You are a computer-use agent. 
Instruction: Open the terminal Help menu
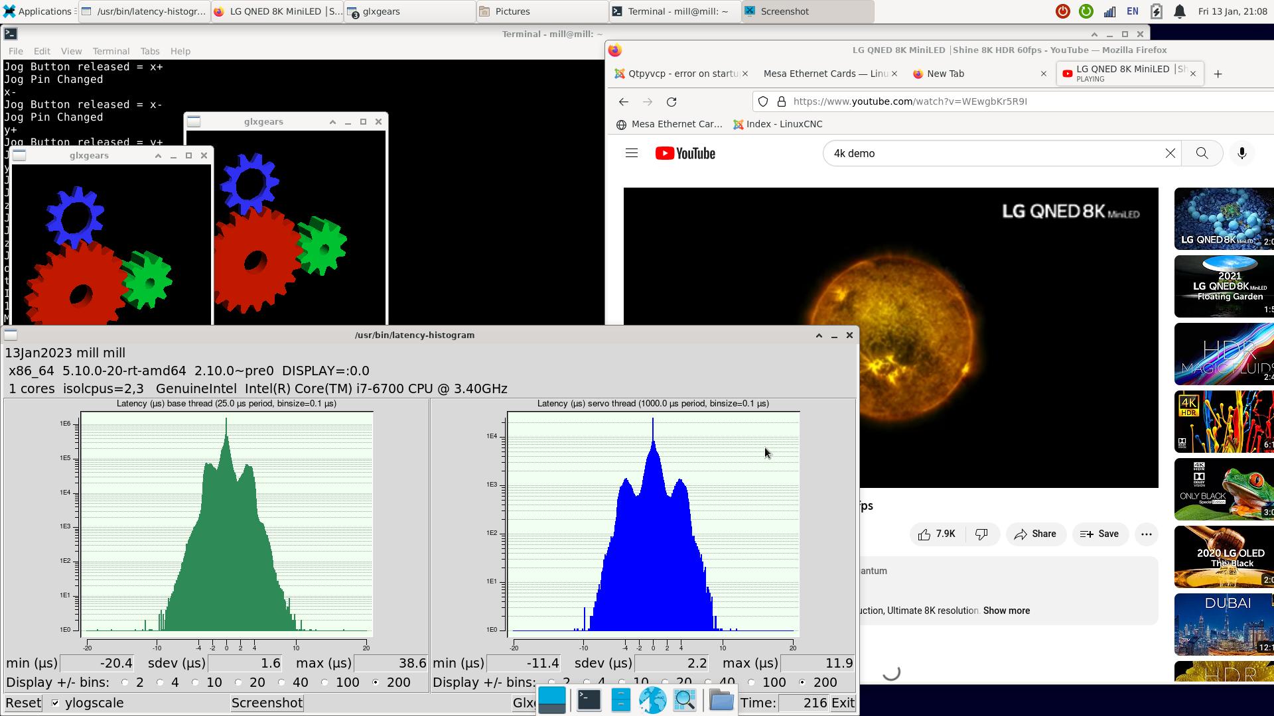[x=180, y=51]
